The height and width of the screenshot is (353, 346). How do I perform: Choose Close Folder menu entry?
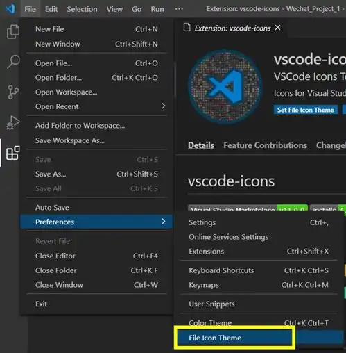[96, 270]
